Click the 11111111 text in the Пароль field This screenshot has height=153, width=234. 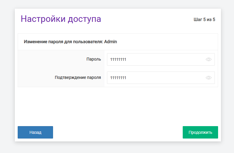(x=118, y=59)
